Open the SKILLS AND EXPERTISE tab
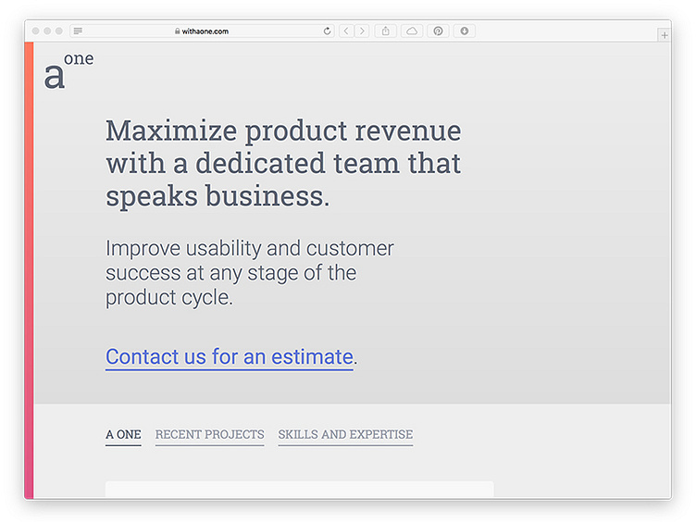 point(345,434)
